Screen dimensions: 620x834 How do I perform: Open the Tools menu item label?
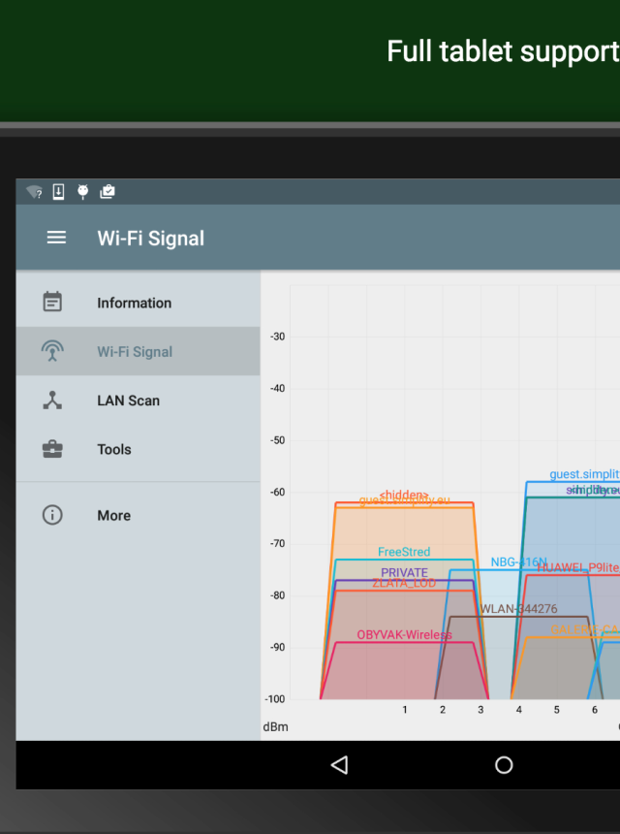[x=113, y=449]
